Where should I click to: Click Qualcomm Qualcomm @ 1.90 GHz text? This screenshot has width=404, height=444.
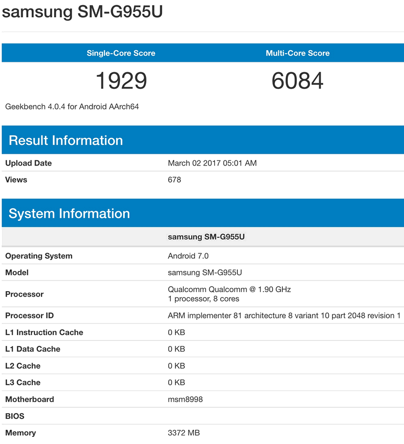(x=229, y=290)
